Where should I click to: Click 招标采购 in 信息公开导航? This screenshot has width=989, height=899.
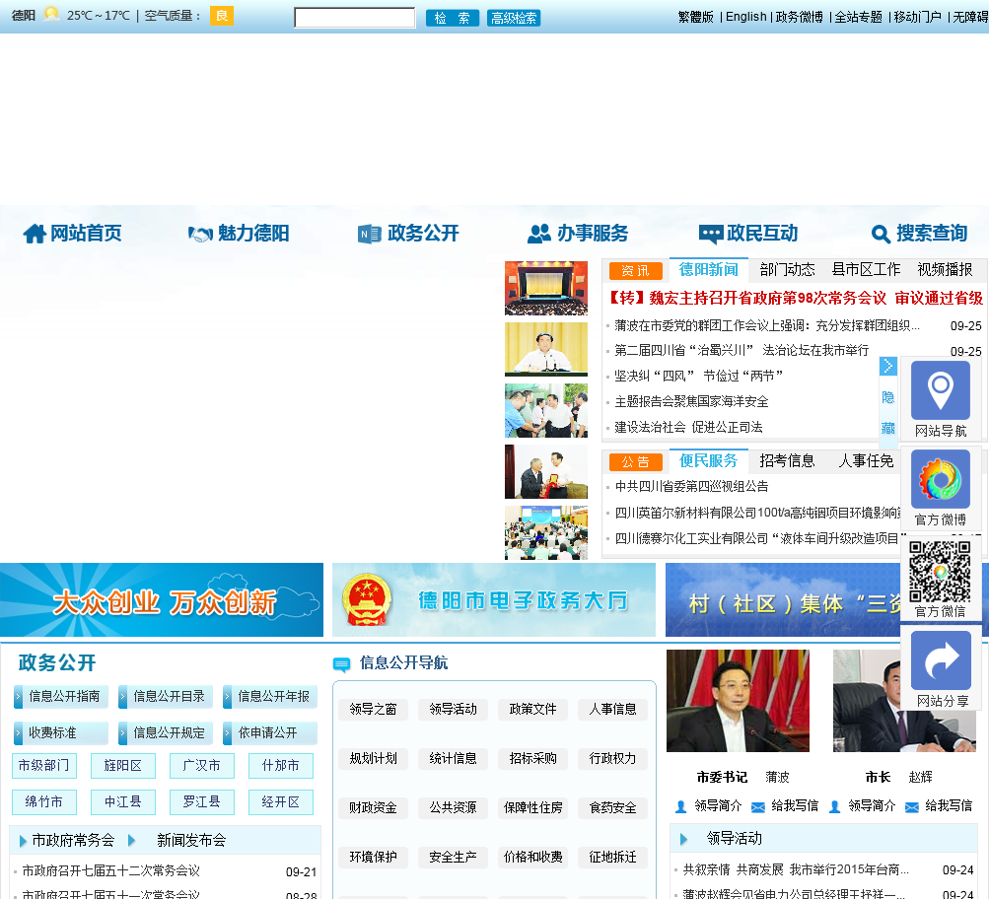[x=533, y=758]
